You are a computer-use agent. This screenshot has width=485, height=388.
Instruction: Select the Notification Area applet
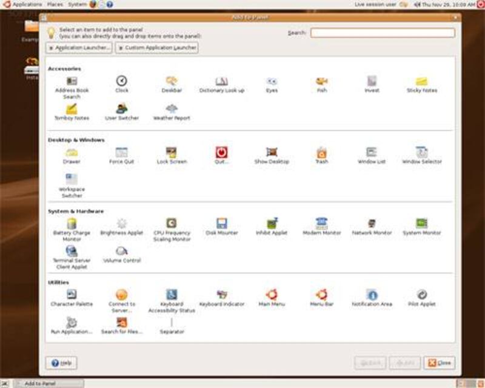[372, 295]
